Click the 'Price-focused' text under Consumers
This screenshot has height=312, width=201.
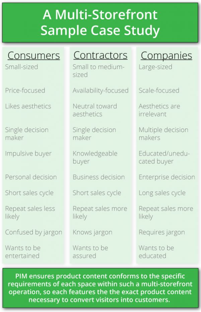25,90
